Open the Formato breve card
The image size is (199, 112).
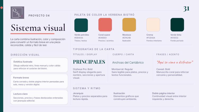click(39, 81)
